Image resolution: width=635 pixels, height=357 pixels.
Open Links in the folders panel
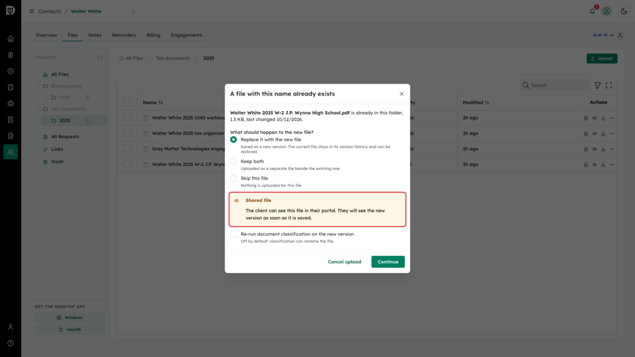(57, 149)
